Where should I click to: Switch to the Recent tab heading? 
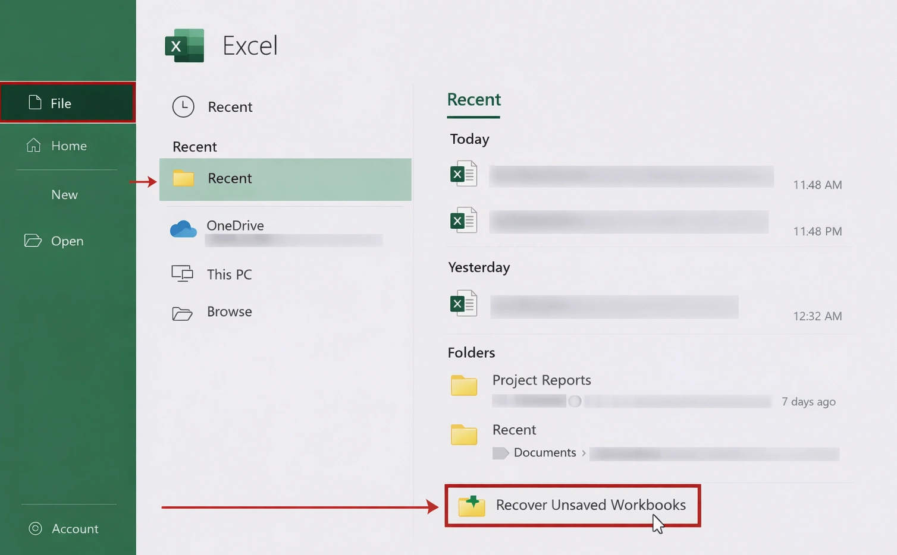pos(474,99)
